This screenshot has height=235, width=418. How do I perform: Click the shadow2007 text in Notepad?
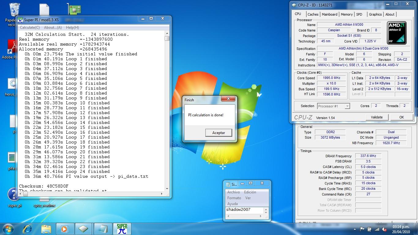click(238, 210)
